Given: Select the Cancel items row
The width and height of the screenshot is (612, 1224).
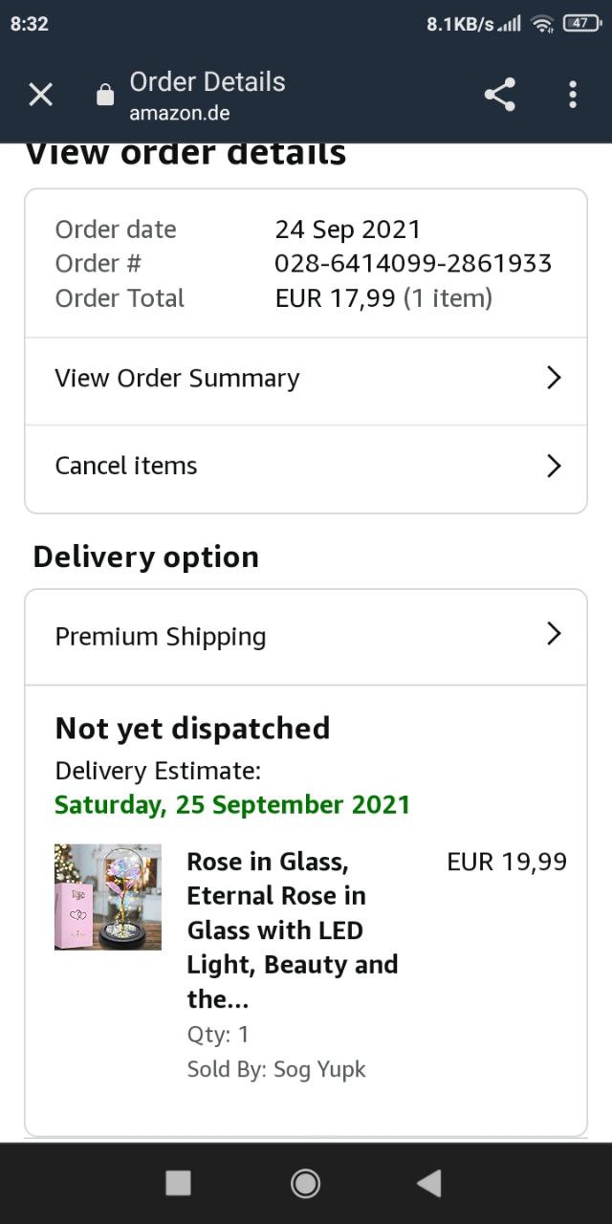Looking at the screenshot, I should pos(126,466).
